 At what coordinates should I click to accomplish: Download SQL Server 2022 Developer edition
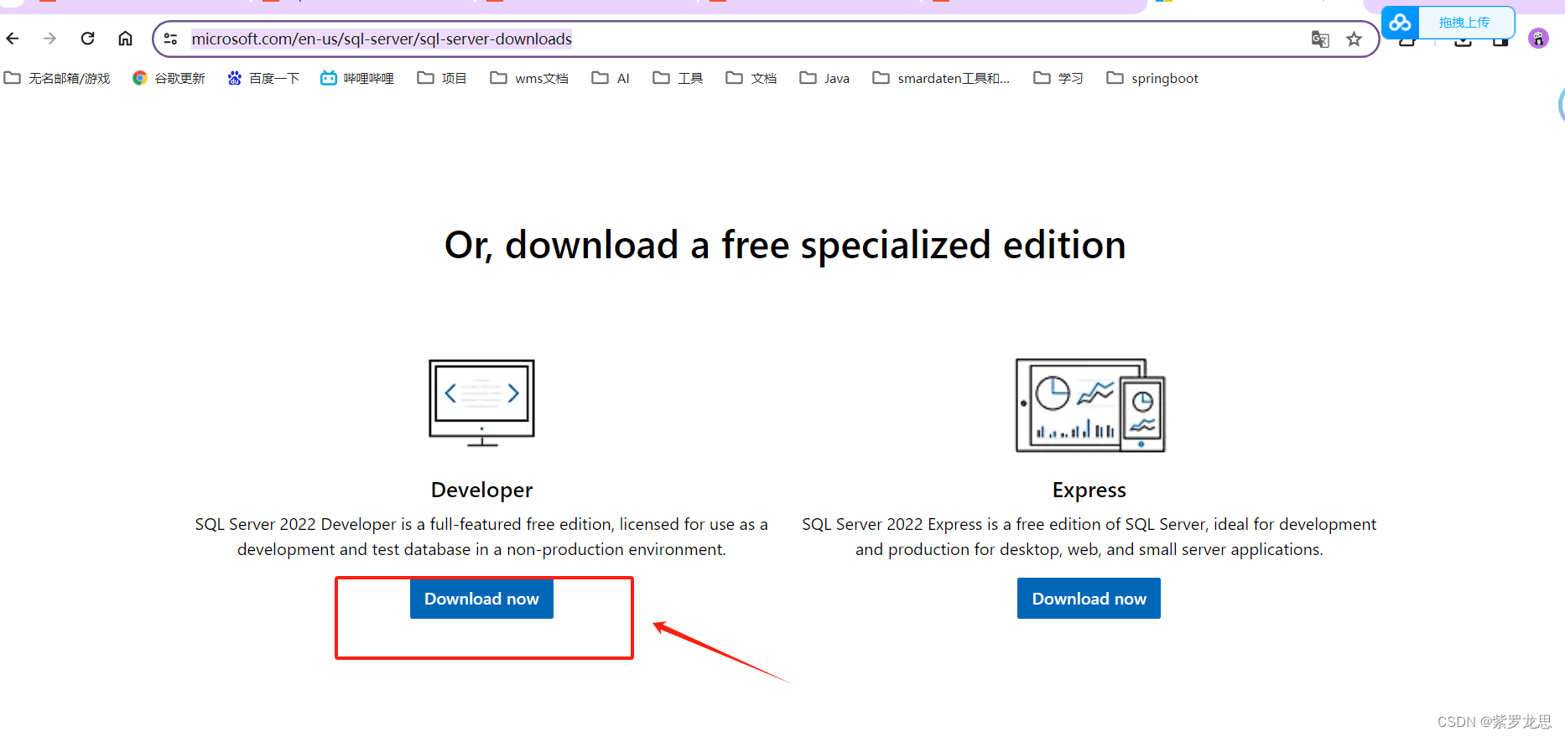(481, 599)
